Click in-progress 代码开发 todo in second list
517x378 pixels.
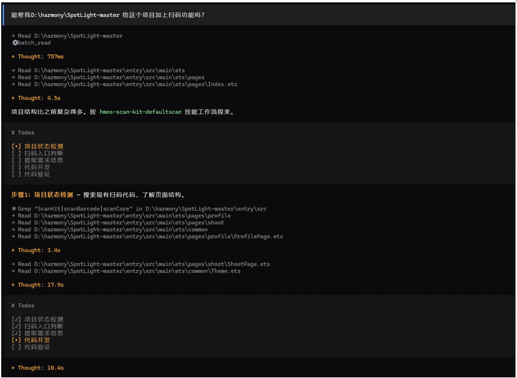31,340
